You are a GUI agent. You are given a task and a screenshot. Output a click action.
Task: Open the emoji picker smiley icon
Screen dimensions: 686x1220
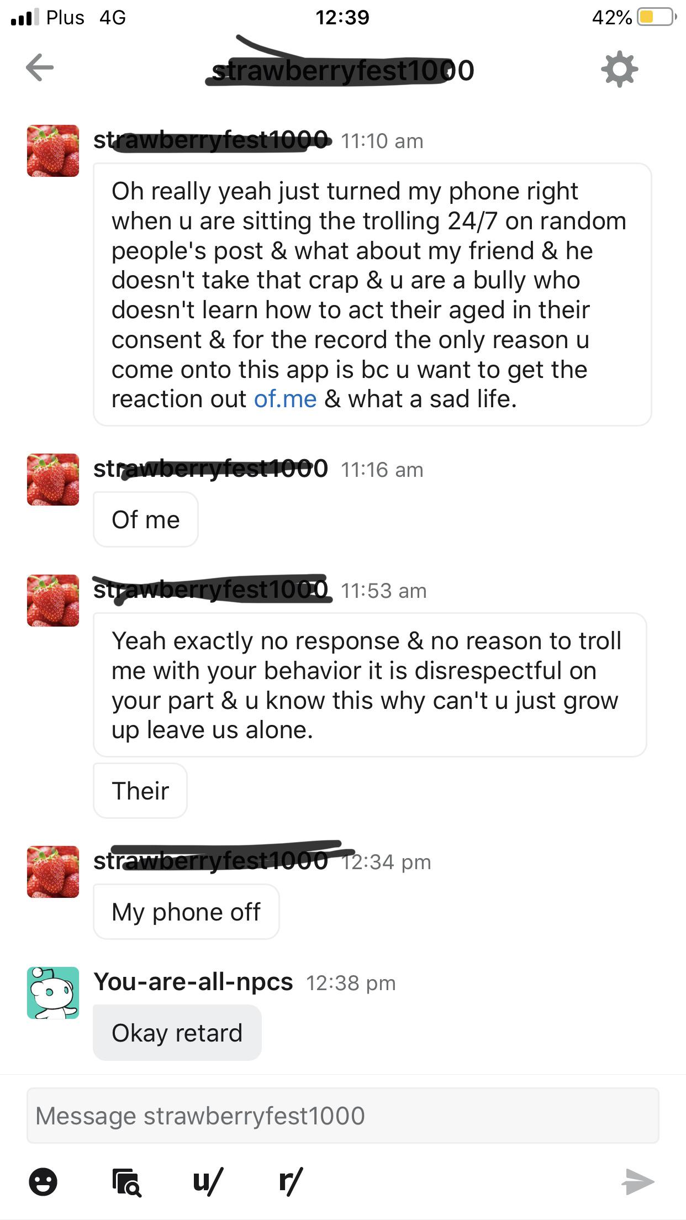pos(43,1182)
